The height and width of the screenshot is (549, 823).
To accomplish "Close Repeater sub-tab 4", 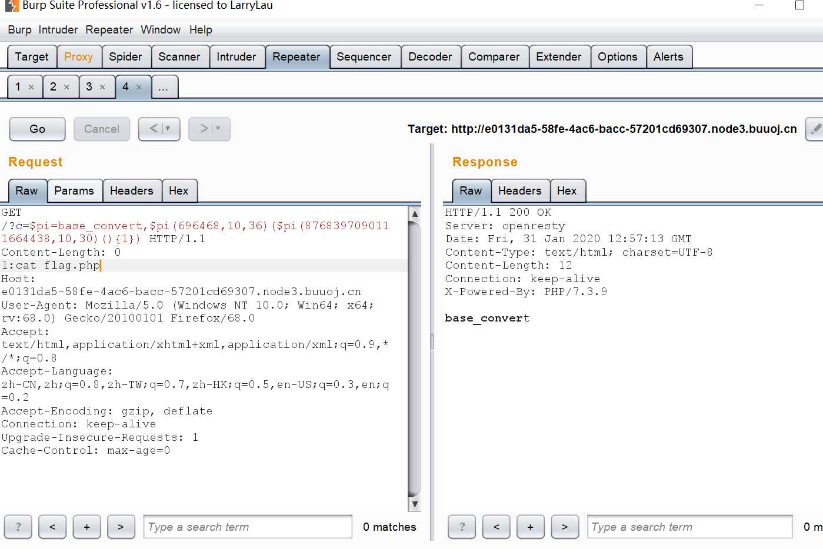I will click(139, 88).
